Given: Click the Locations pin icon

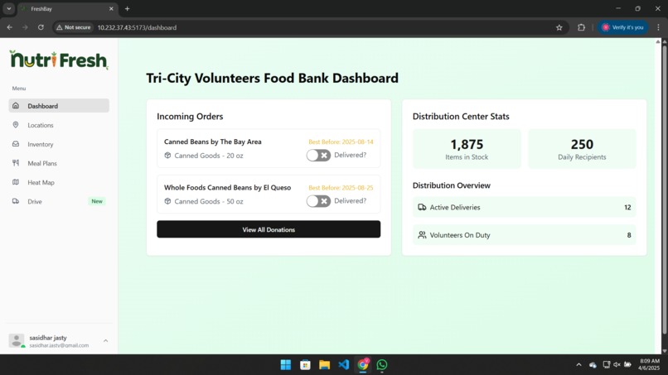Looking at the screenshot, I should [x=16, y=125].
